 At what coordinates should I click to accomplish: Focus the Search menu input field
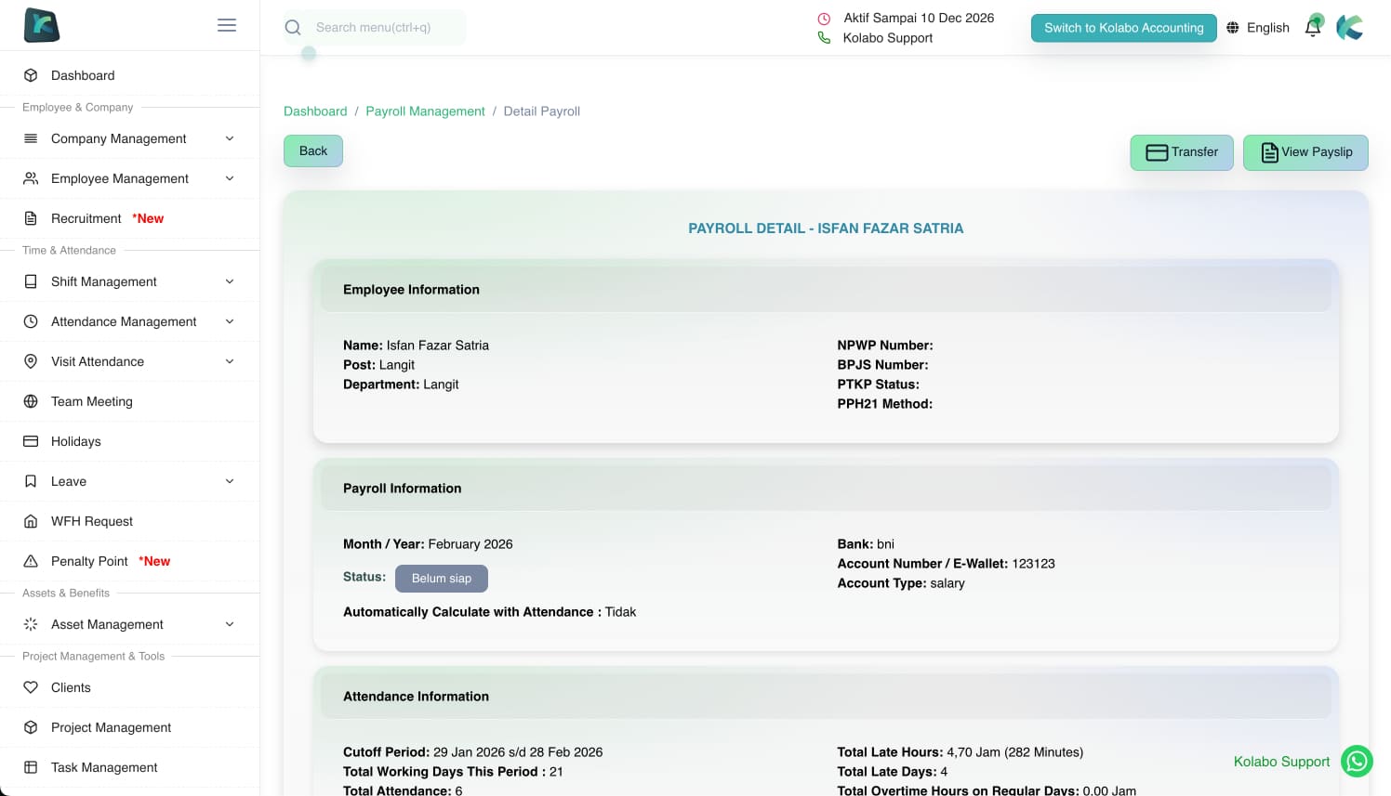click(386, 28)
